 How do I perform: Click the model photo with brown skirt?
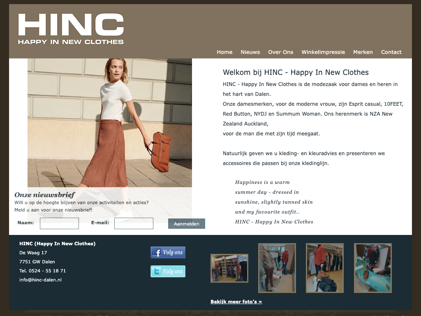pyautogui.click(x=109, y=123)
